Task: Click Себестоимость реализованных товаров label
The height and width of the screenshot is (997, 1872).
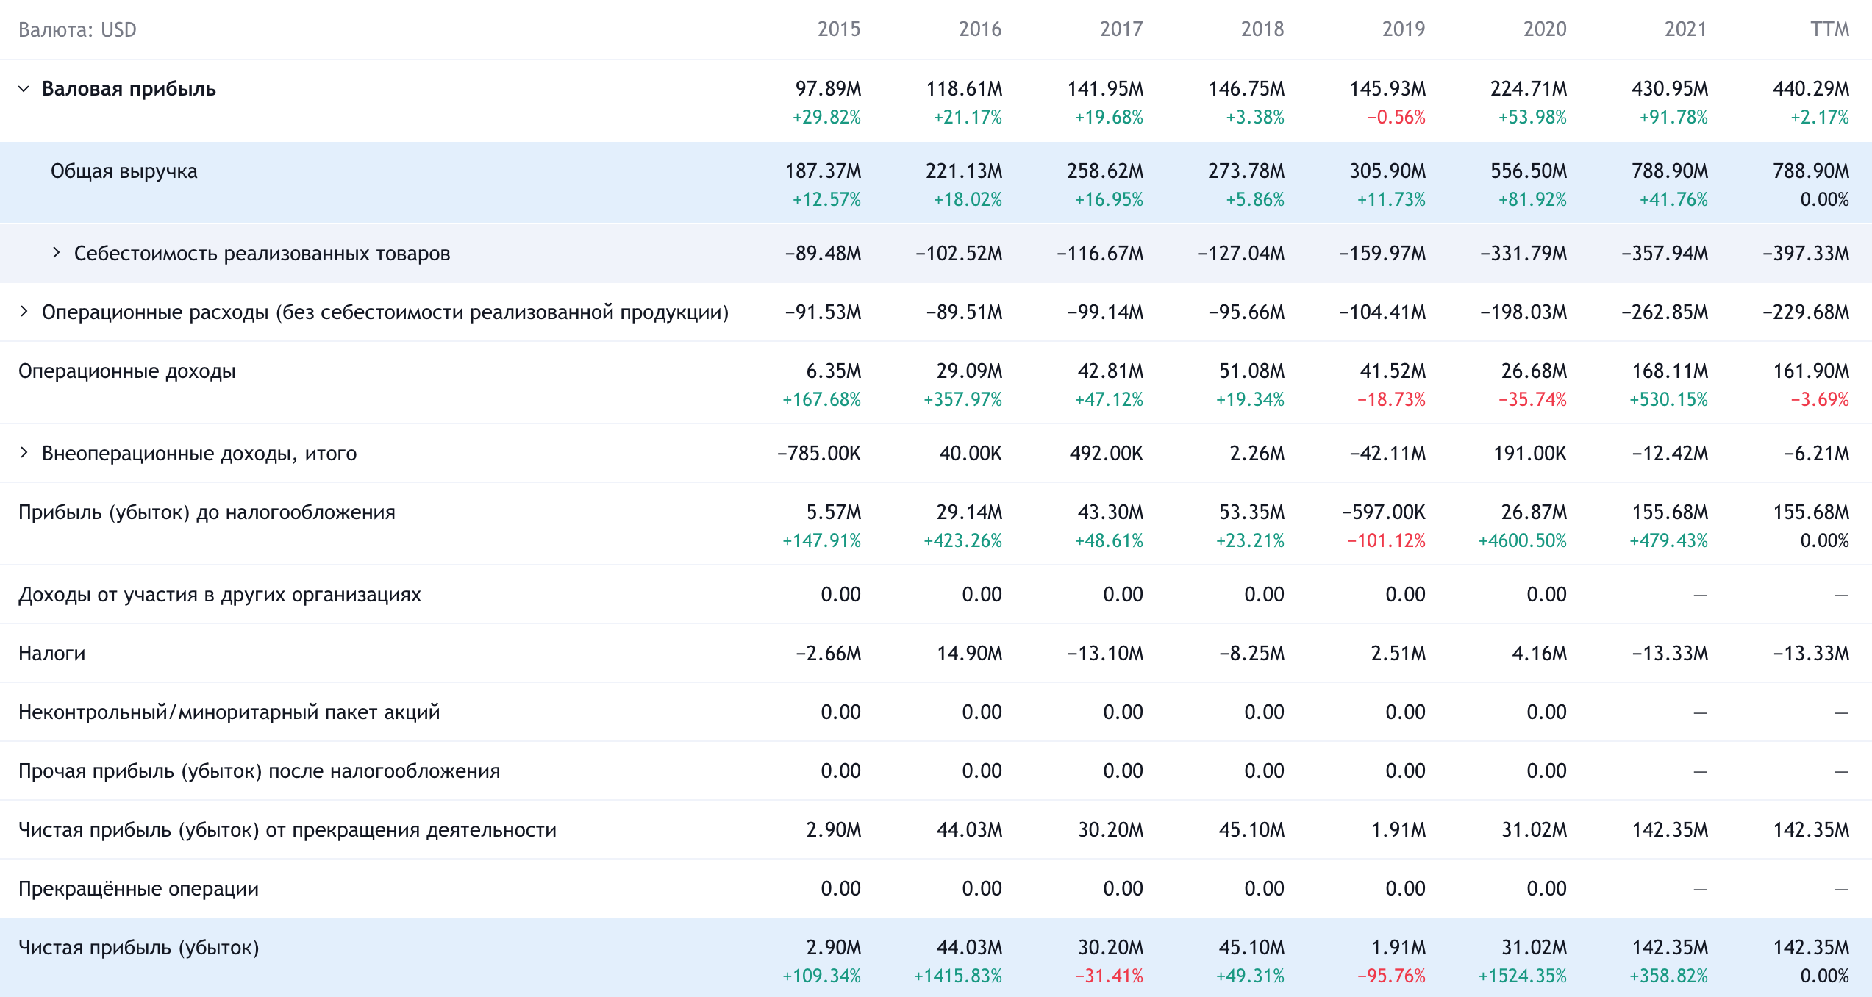Action: coord(262,254)
